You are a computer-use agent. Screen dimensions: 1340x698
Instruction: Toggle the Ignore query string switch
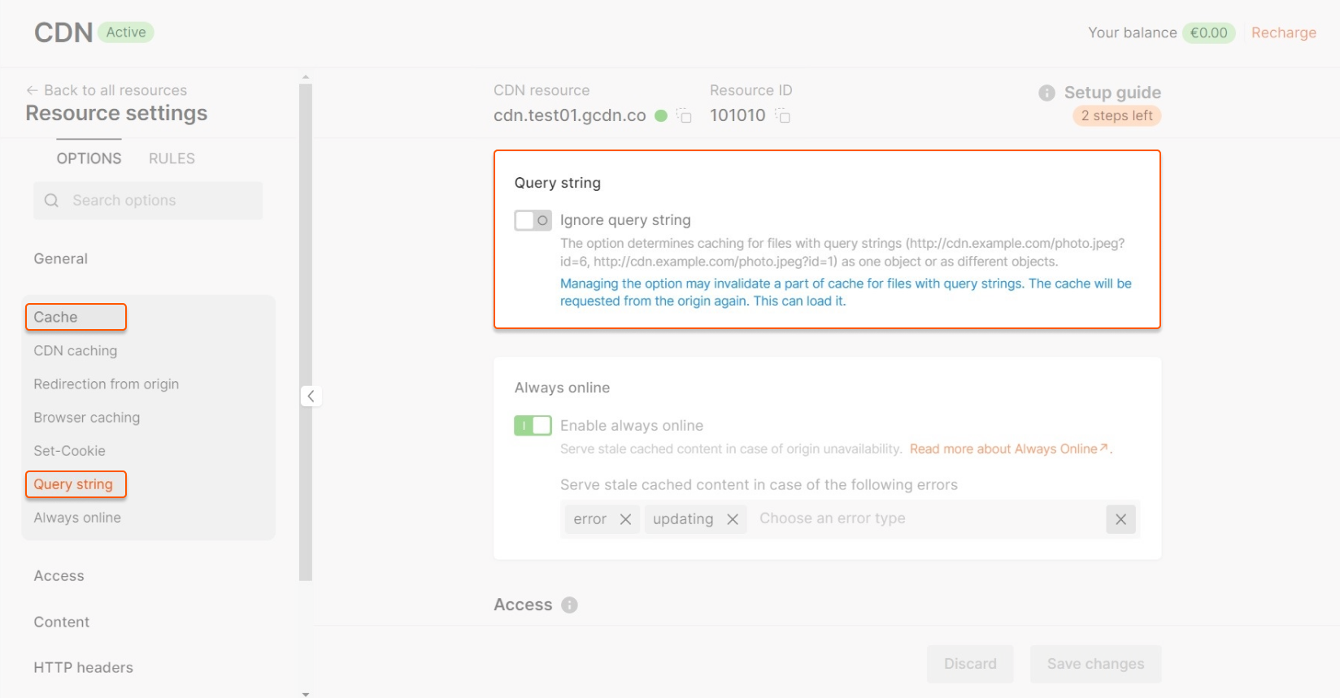533,220
